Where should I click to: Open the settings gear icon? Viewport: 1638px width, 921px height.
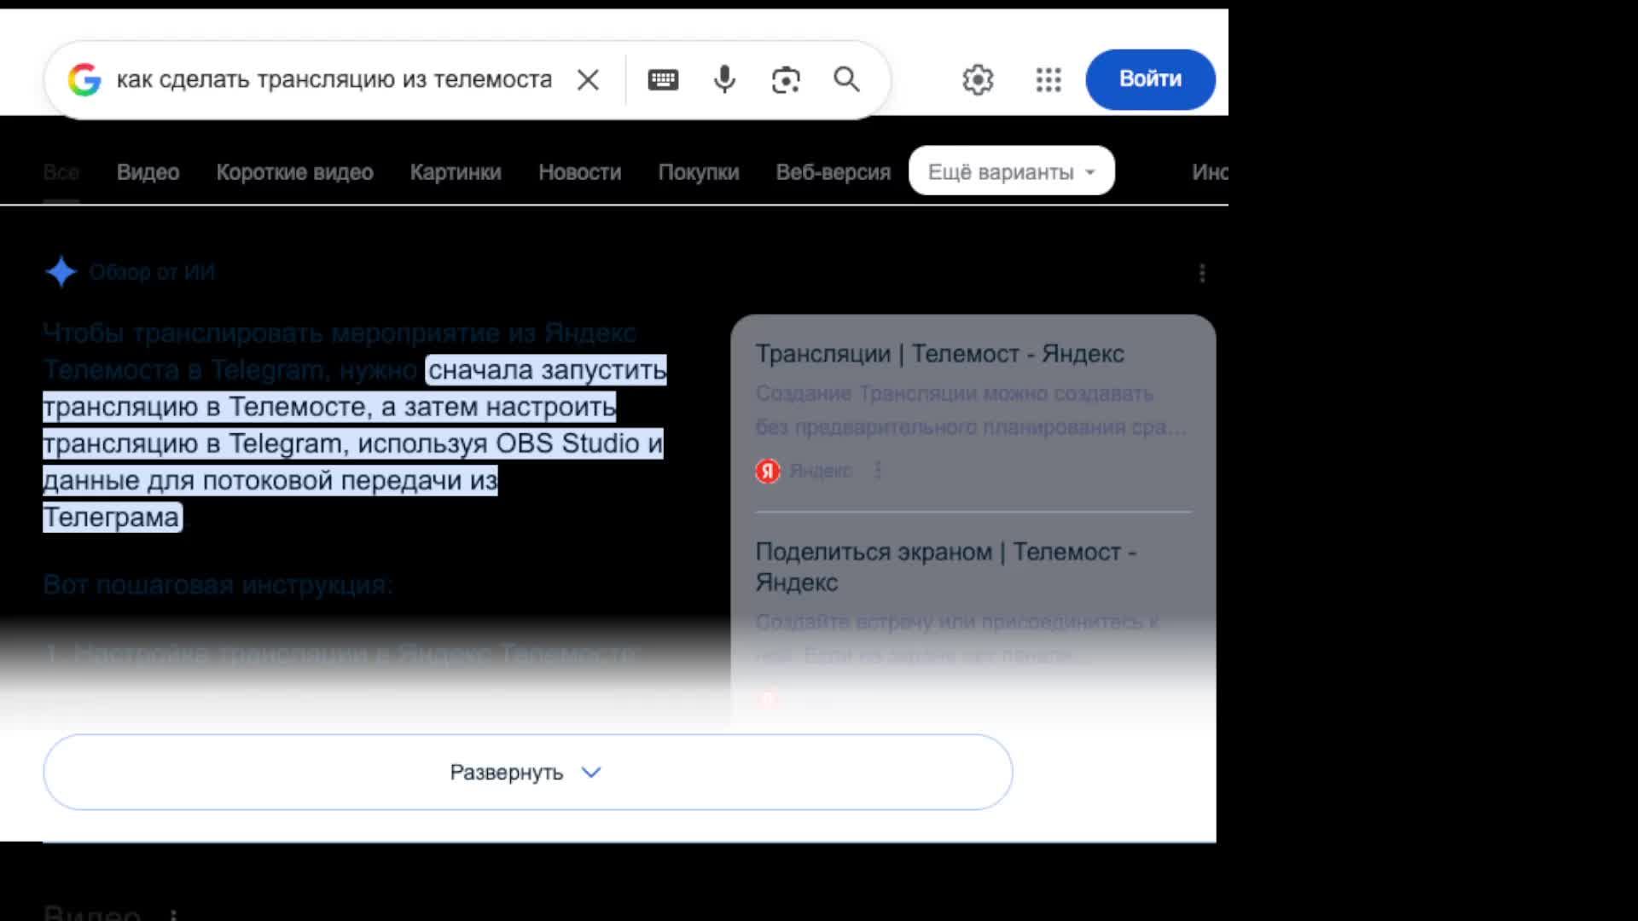coord(978,79)
